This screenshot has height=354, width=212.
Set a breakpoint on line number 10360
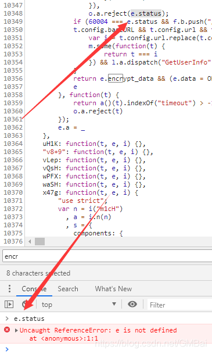(x=13, y=111)
